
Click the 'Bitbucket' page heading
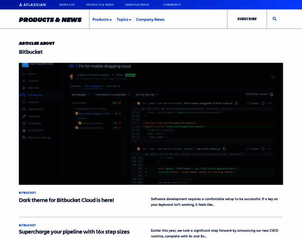click(31, 52)
